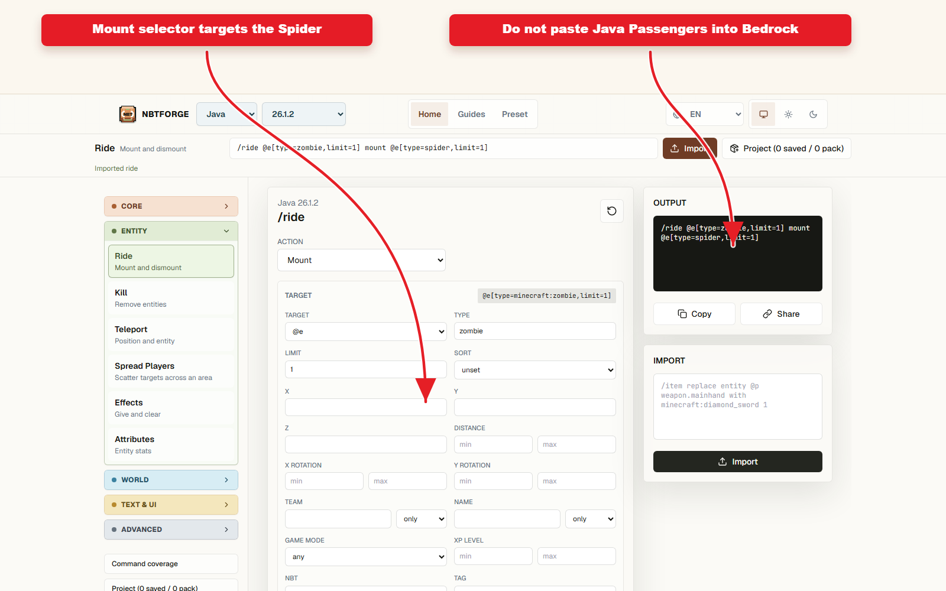
Task: Click the X Rotation max field
Action: pos(407,481)
